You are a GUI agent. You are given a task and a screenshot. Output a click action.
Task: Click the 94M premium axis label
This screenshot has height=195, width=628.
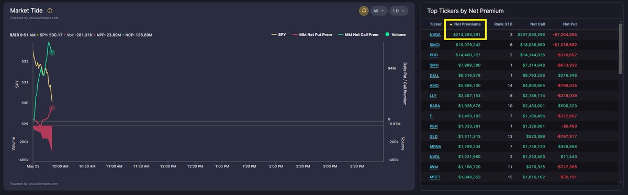[391, 68]
